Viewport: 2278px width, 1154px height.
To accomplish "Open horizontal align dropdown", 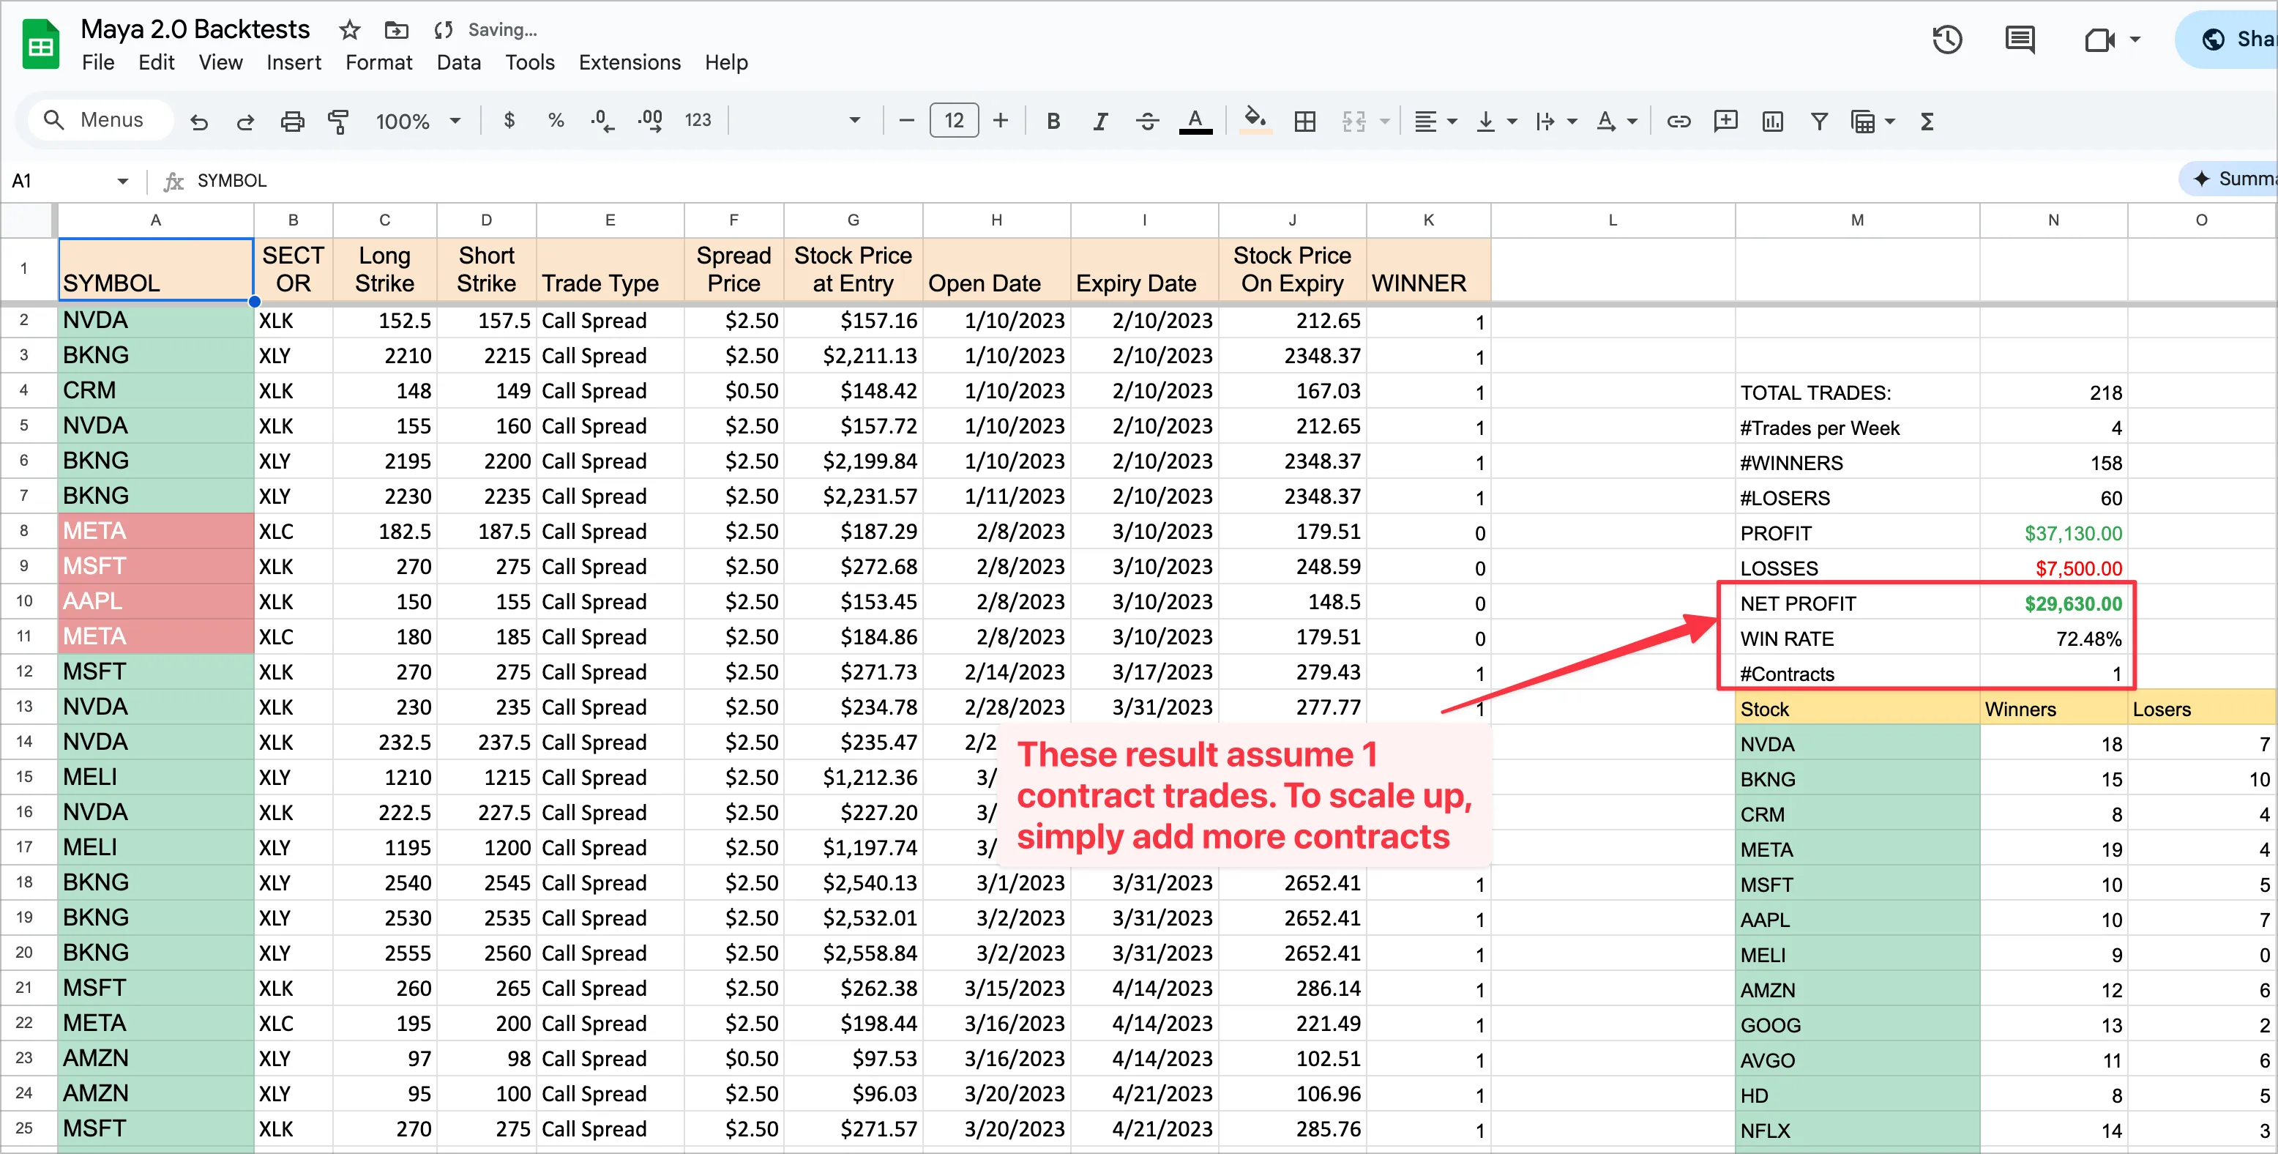I will (x=1434, y=121).
